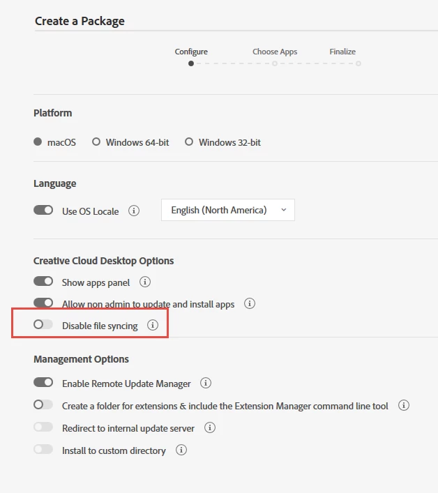Open info icon beside Use OS Locale
Image resolution: width=438 pixels, height=493 pixels.
pyautogui.click(x=134, y=211)
